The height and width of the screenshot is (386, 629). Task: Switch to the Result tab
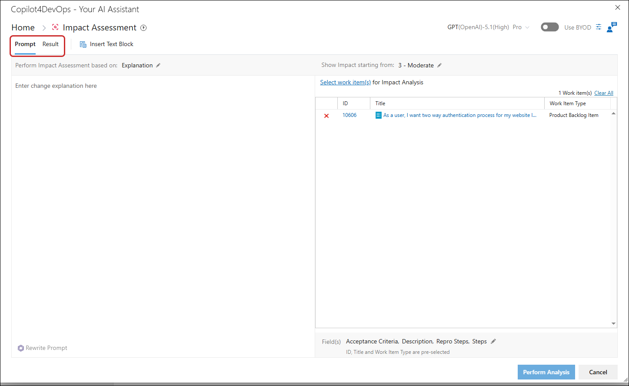pos(50,44)
